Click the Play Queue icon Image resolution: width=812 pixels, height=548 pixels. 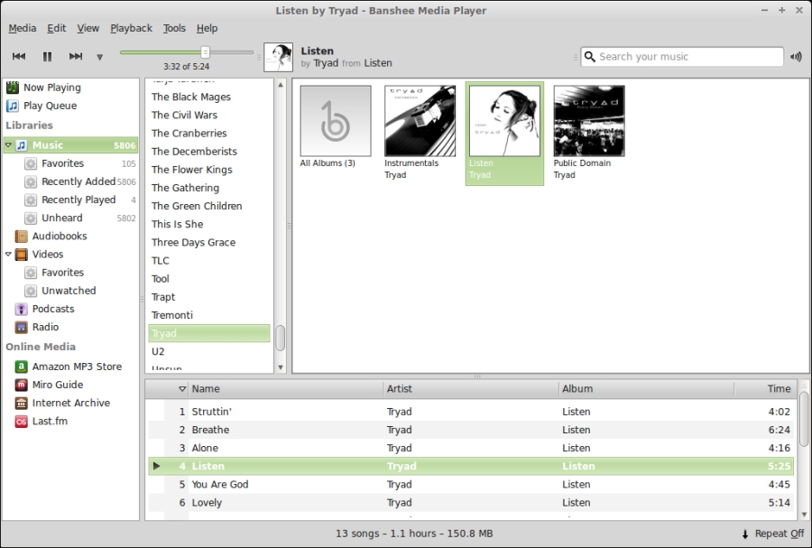[13, 106]
